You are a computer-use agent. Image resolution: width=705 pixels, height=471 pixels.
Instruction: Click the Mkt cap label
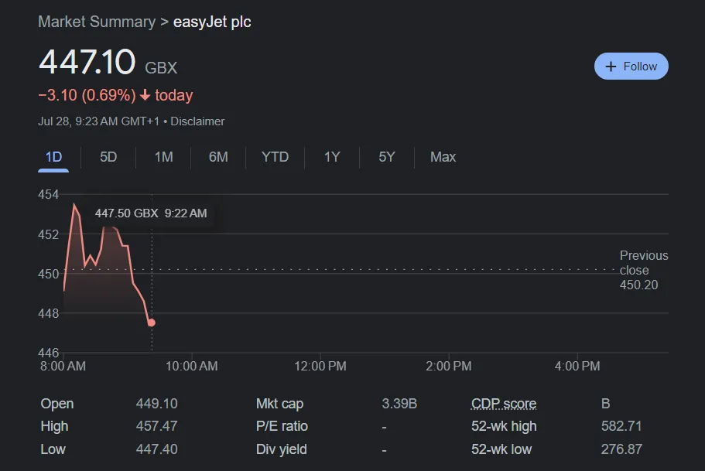pyautogui.click(x=279, y=404)
